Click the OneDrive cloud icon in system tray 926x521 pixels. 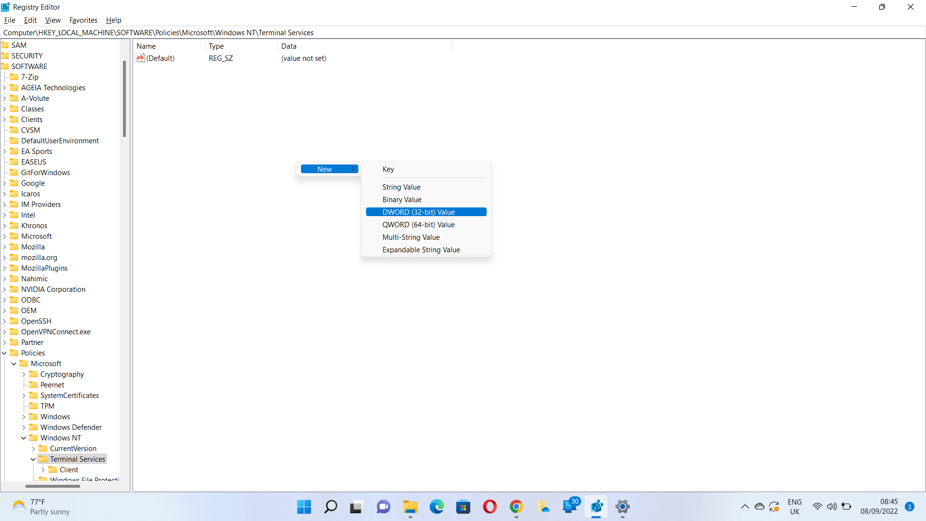pyautogui.click(x=760, y=507)
